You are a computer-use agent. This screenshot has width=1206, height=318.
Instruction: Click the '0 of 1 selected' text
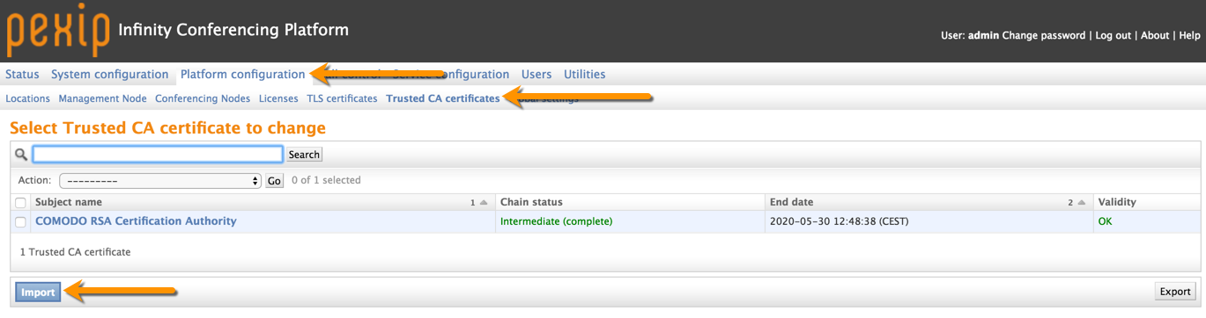pyautogui.click(x=326, y=180)
